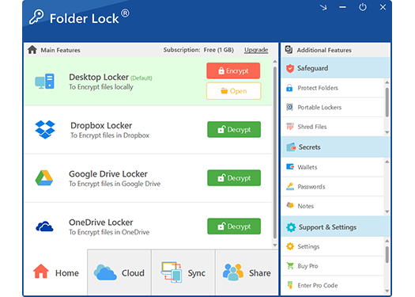Click Secrets list scroll up arrow

click(x=387, y=162)
